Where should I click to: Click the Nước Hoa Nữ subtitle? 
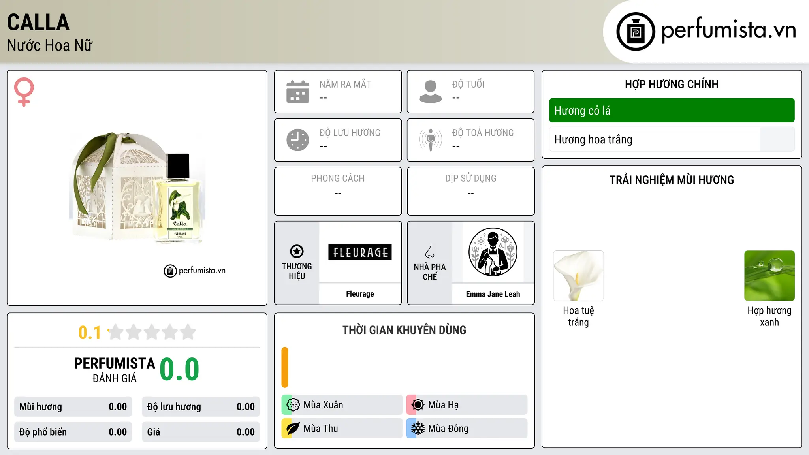point(50,45)
